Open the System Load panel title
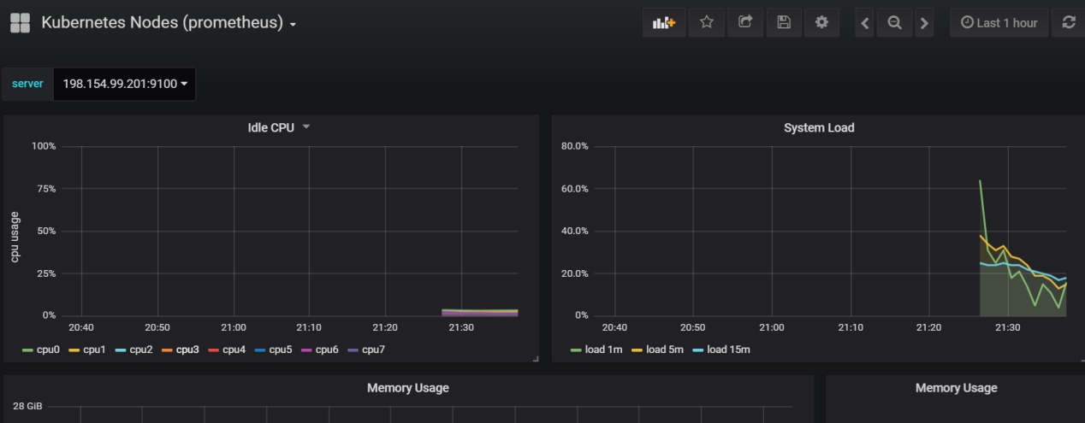The height and width of the screenshot is (423, 1085). 819,127
